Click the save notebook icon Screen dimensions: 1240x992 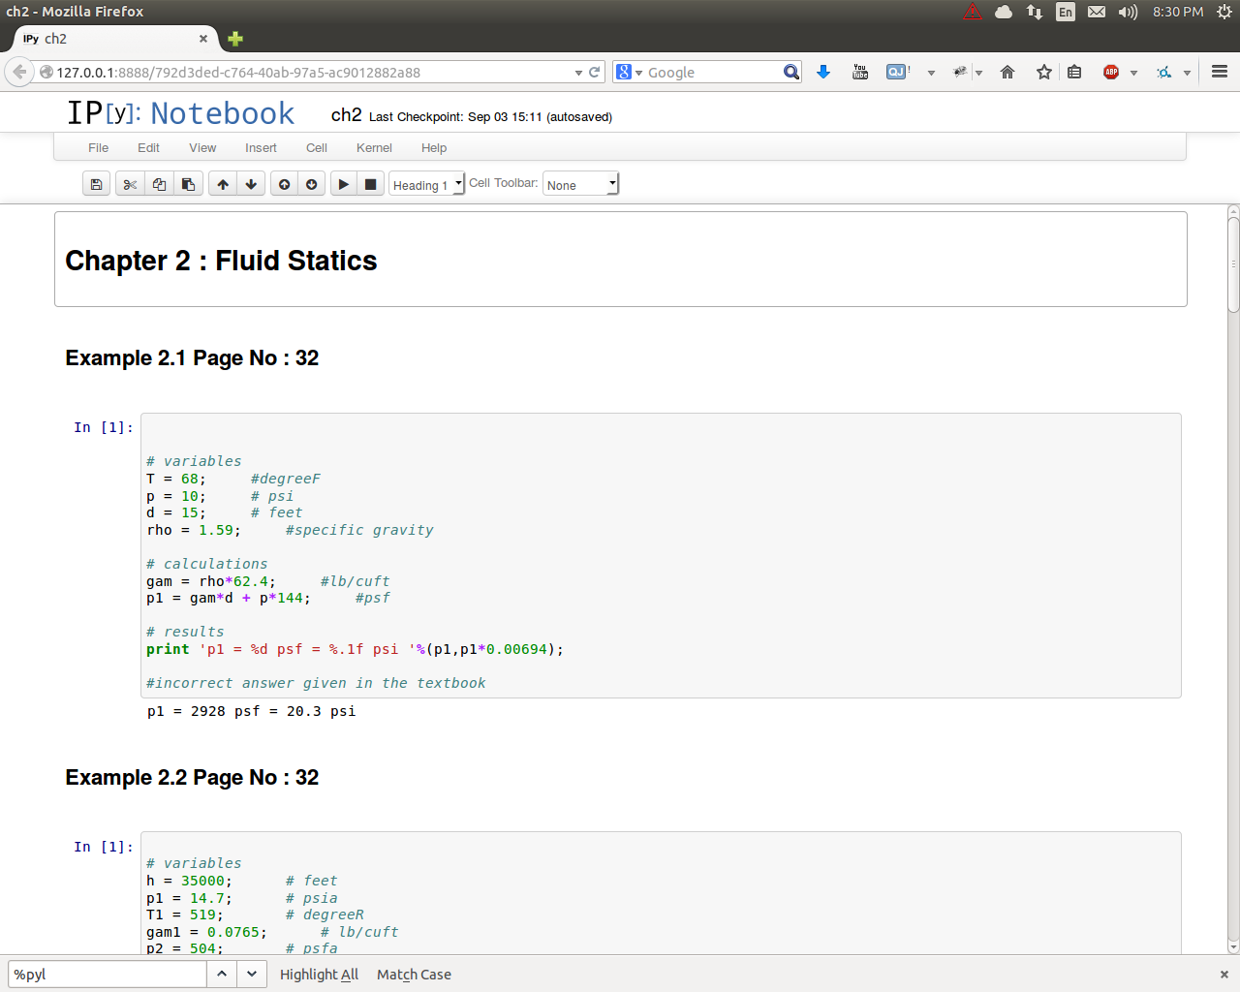(x=96, y=184)
